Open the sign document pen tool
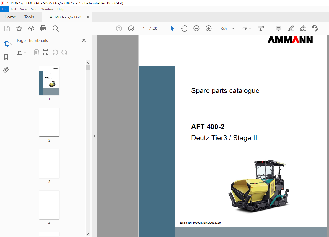Image resolution: width=329 pixels, height=237 pixels. click(303, 28)
